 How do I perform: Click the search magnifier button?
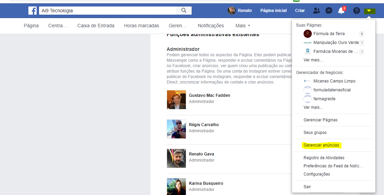click(x=184, y=11)
